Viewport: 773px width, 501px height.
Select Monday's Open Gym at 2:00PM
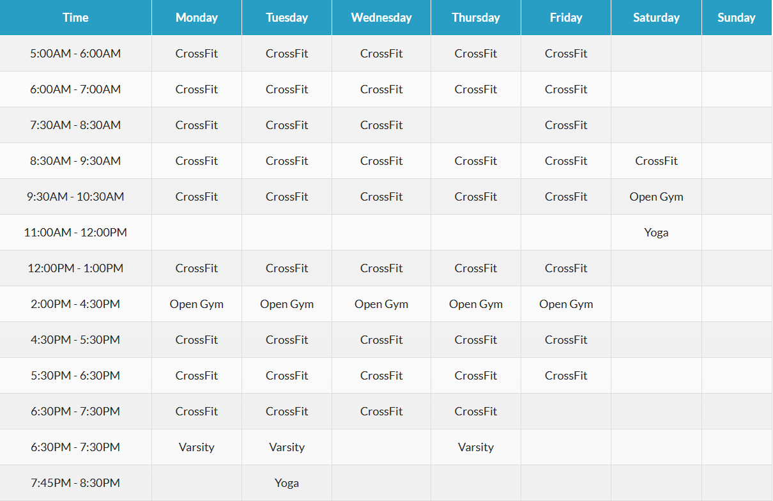click(196, 304)
